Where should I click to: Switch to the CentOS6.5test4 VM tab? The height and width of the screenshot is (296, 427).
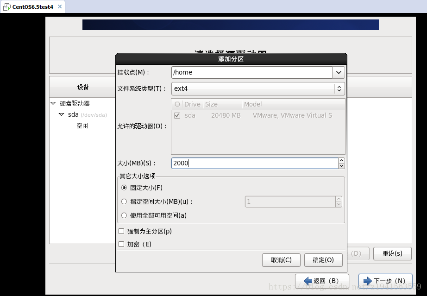[33, 7]
